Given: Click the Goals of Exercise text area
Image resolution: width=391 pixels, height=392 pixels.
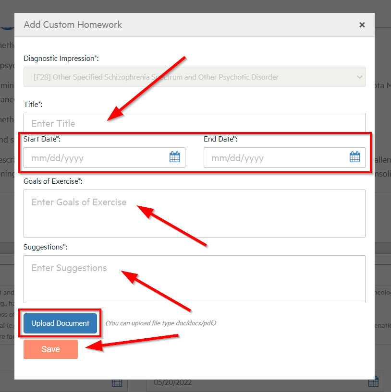Looking at the screenshot, I should click(x=195, y=214).
